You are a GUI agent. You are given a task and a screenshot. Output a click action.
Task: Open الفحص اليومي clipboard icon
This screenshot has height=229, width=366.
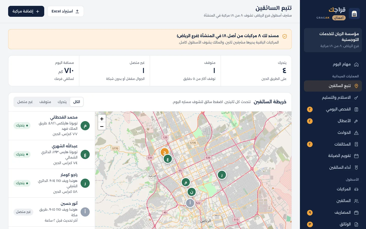point(356,109)
